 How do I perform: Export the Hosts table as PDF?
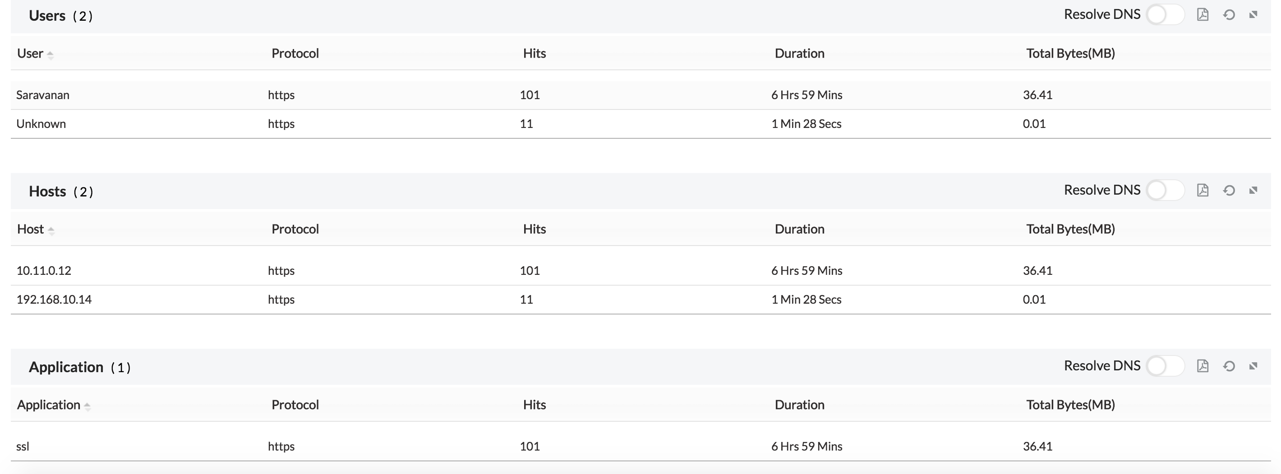click(1203, 190)
